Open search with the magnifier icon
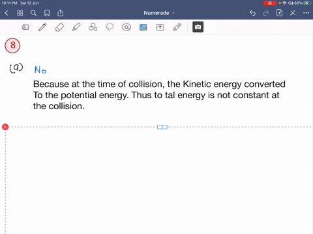313x234 pixels. coord(33,13)
